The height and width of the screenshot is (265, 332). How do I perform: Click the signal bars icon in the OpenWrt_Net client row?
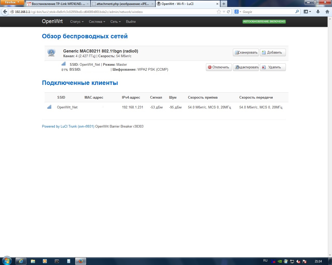[x=49, y=107]
